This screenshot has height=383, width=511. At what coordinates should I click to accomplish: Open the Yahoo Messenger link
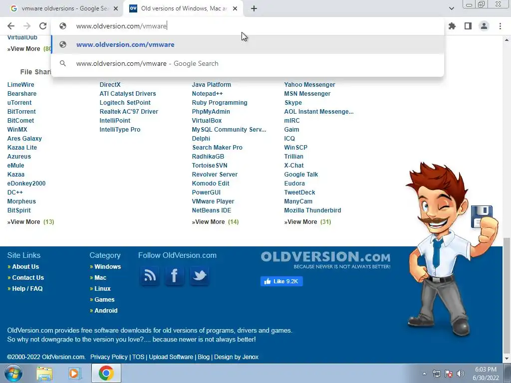pos(309,84)
